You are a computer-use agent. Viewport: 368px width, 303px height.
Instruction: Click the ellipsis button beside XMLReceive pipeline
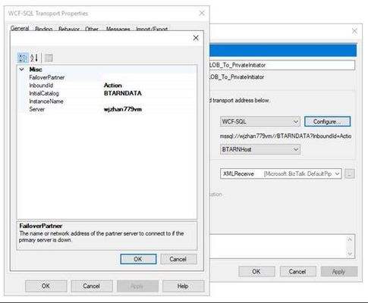coord(350,173)
